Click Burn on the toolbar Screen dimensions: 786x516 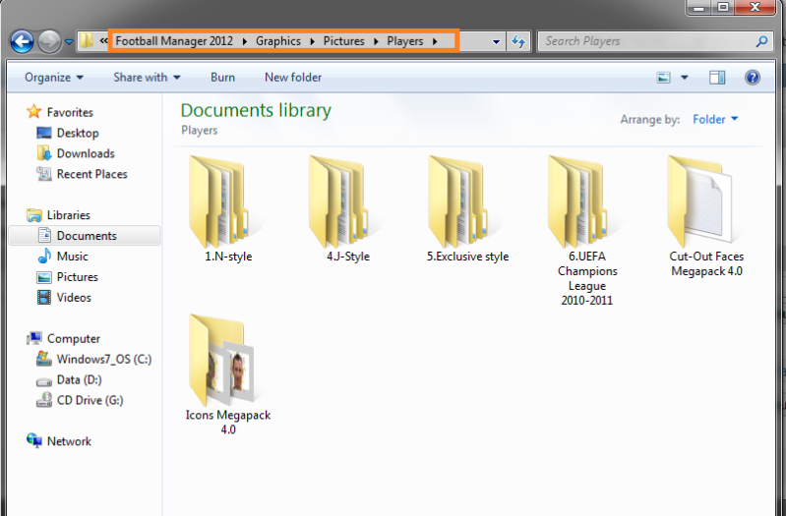pyautogui.click(x=222, y=78)
